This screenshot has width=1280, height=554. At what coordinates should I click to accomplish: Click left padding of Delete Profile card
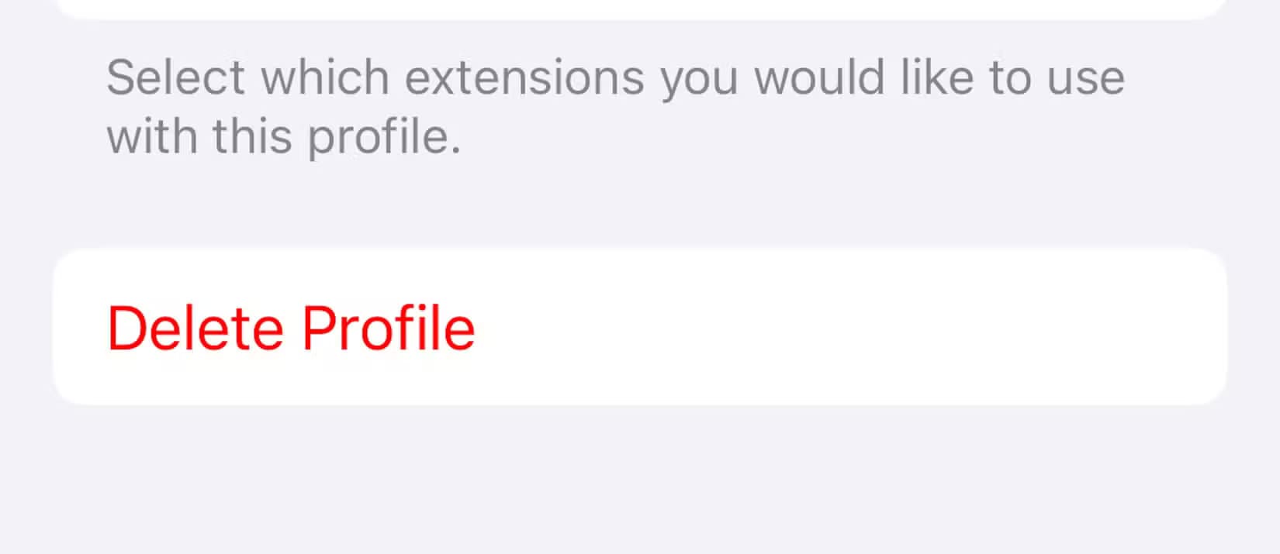[x=79, y=327]
